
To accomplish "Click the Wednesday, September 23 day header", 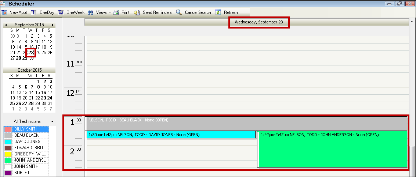I will pos(259,22).
